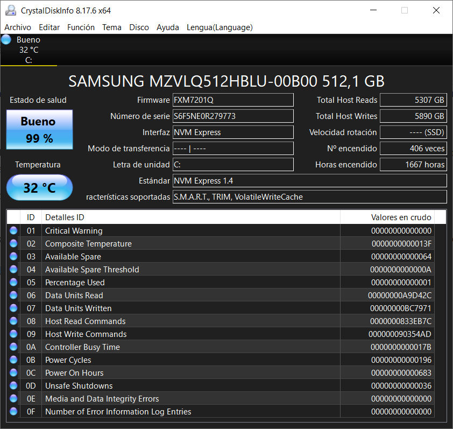The height and width of the screenshot is (429, 453).
Task: Click the Detalles ID column header
Action: click(190, 217)
